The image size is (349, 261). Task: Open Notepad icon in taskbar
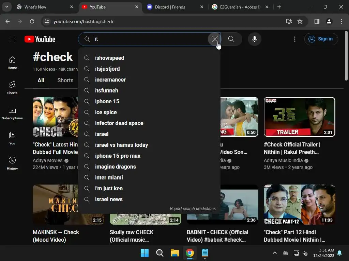point(204,253)
